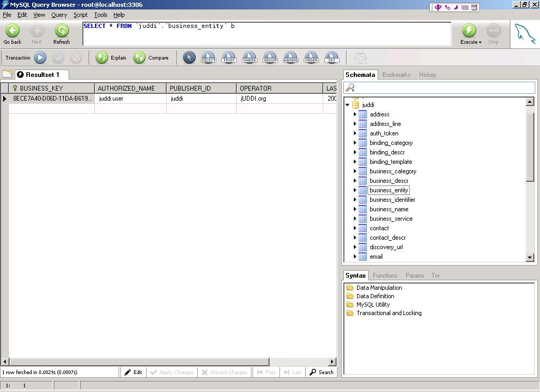Pick the FROM clause tool
This screenshot has height=392, width=540.
229,57
